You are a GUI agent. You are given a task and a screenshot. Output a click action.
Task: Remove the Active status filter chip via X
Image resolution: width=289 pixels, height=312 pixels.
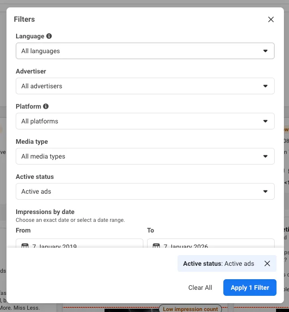[x=267, y=263]
